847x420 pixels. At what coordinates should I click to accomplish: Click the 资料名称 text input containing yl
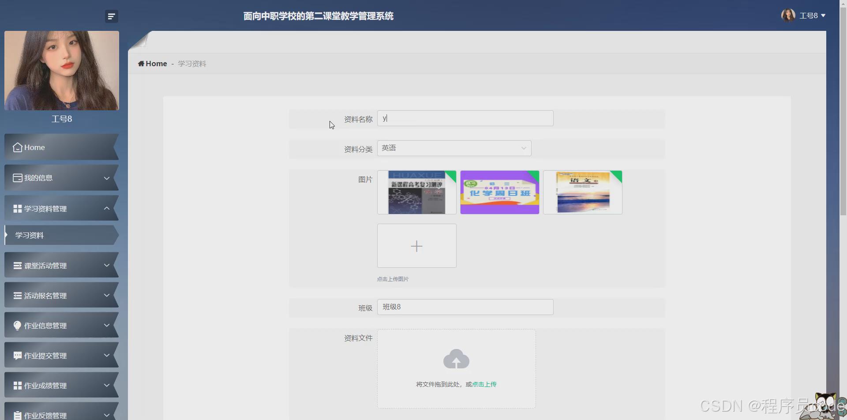[465, 118]
